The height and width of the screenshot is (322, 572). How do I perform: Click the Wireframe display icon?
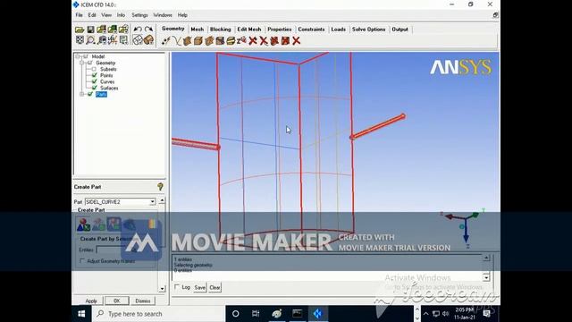[x=138, y=40]
